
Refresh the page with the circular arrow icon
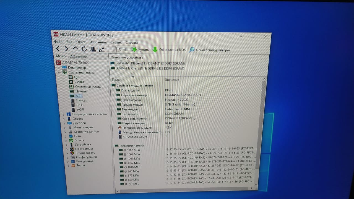tap(84, 49)
